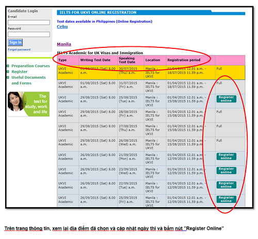Image resolution: width=258 pixels, height=239 pixels.
Task: Click the study, work and life banner
Action: click(x=28, y=104)
